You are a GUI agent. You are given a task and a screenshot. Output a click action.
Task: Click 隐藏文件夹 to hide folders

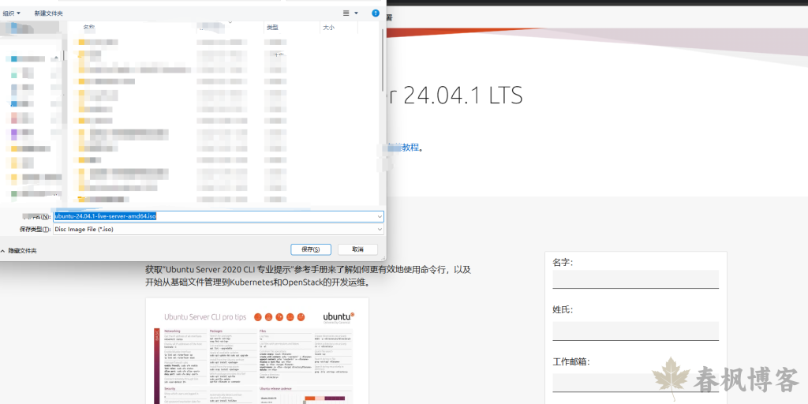click(19, 250)
